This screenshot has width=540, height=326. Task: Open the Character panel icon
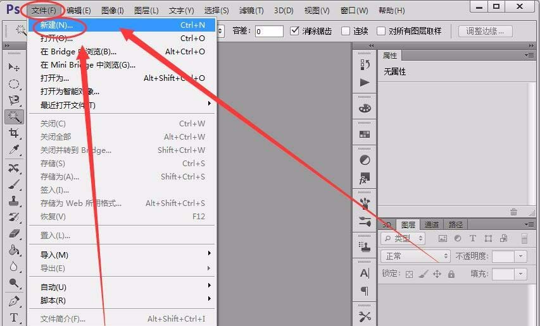point(365,273)
